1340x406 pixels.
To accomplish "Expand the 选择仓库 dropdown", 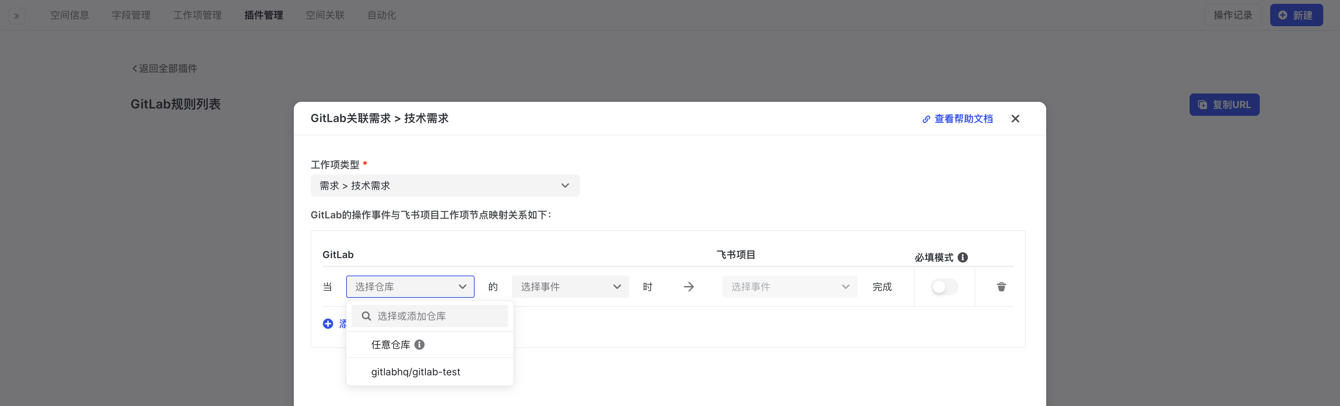I will (410, 286).
